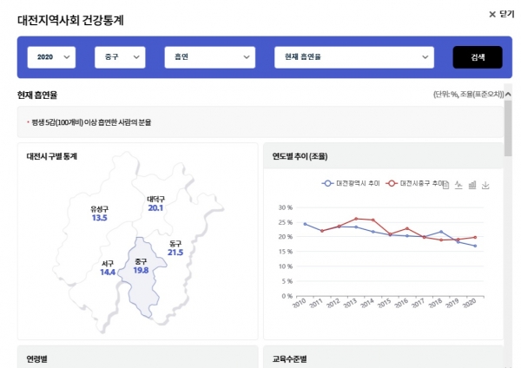Switch chart to bar view
521x368 pixels.
tap(472, 185)
